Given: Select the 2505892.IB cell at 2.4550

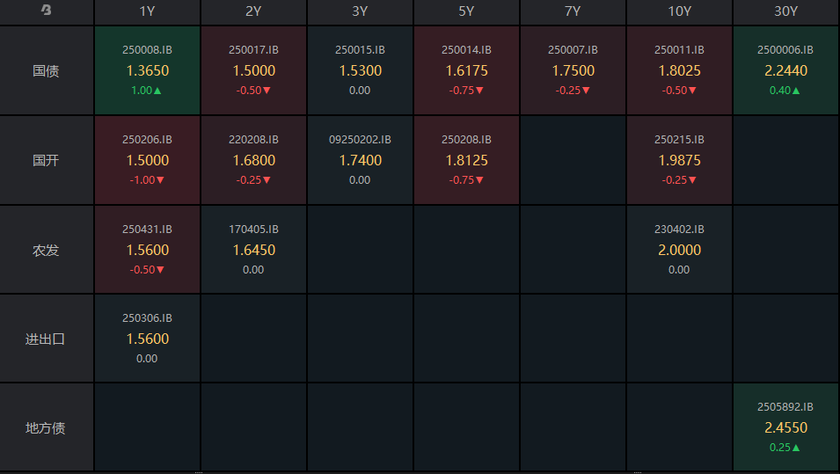Looking at the screenshot, I should pos(785,428).
